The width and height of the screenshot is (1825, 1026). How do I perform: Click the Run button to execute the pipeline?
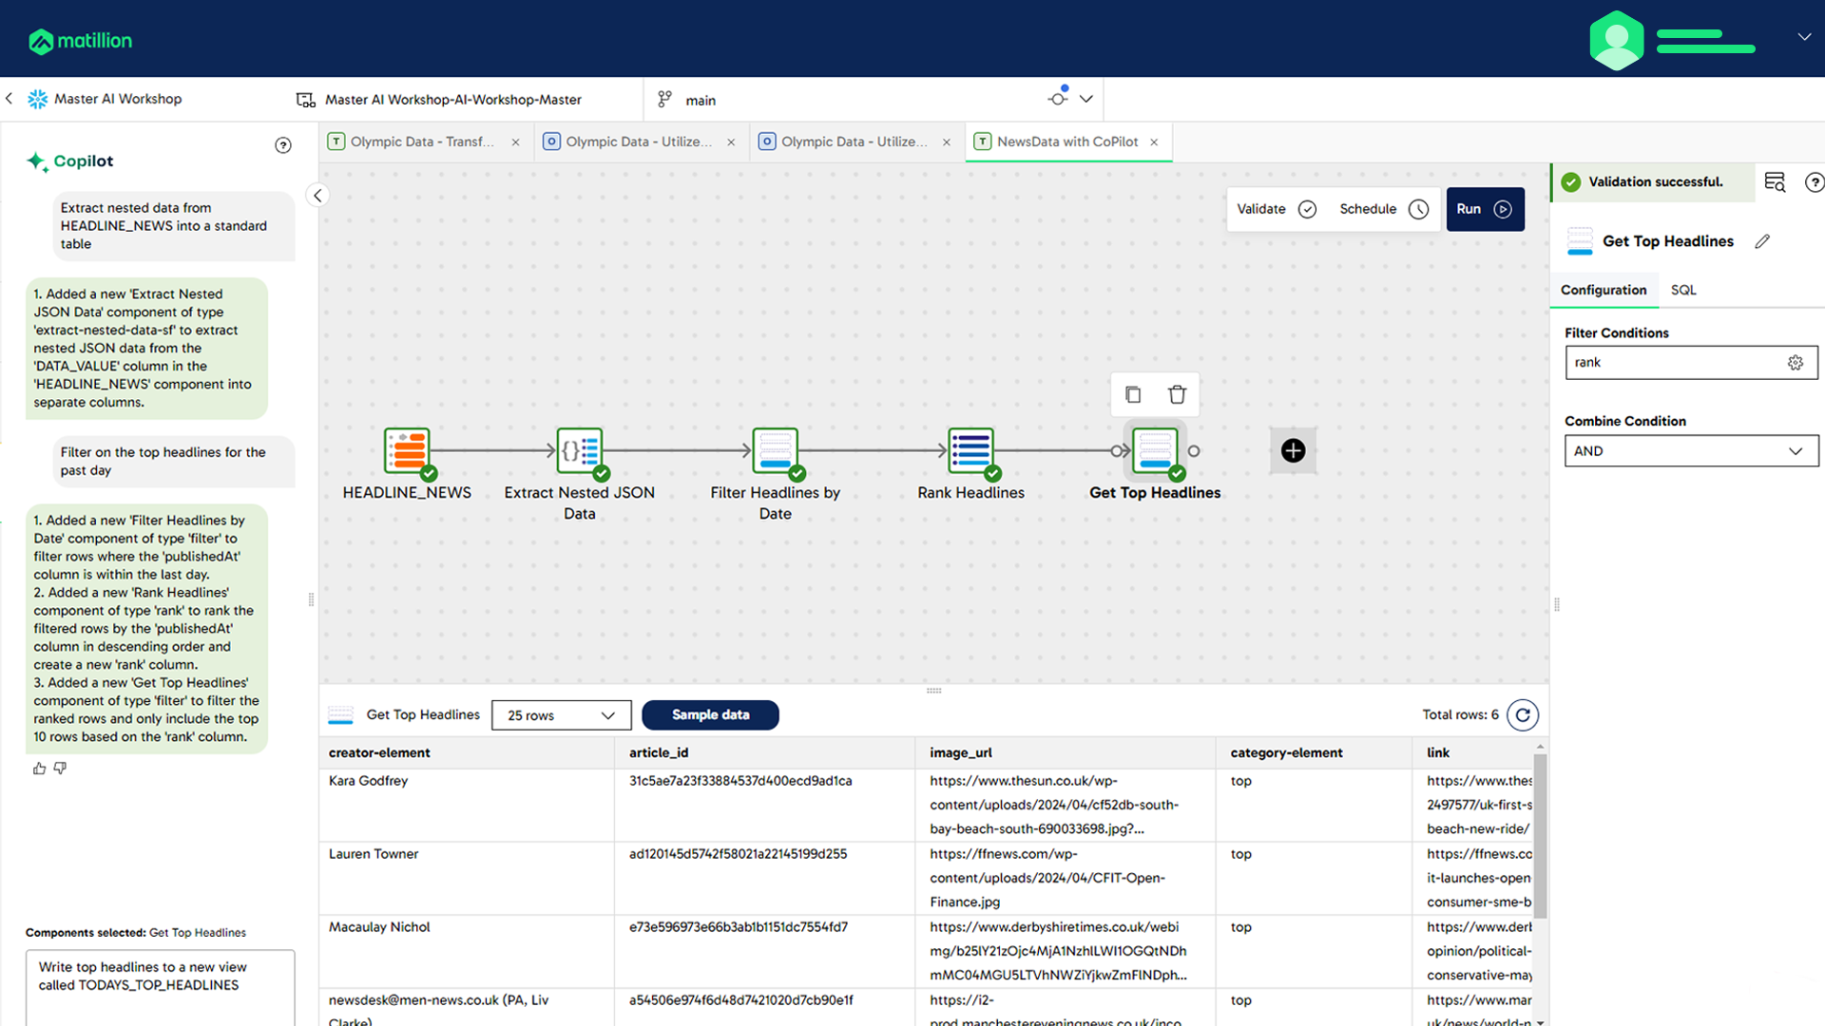click(x=1485, y=209)
